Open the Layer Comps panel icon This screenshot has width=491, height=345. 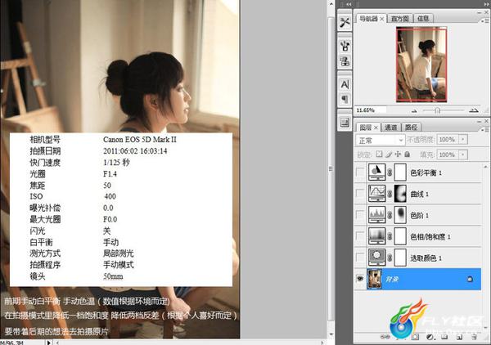pyautogui.click(x=345, y=123)
